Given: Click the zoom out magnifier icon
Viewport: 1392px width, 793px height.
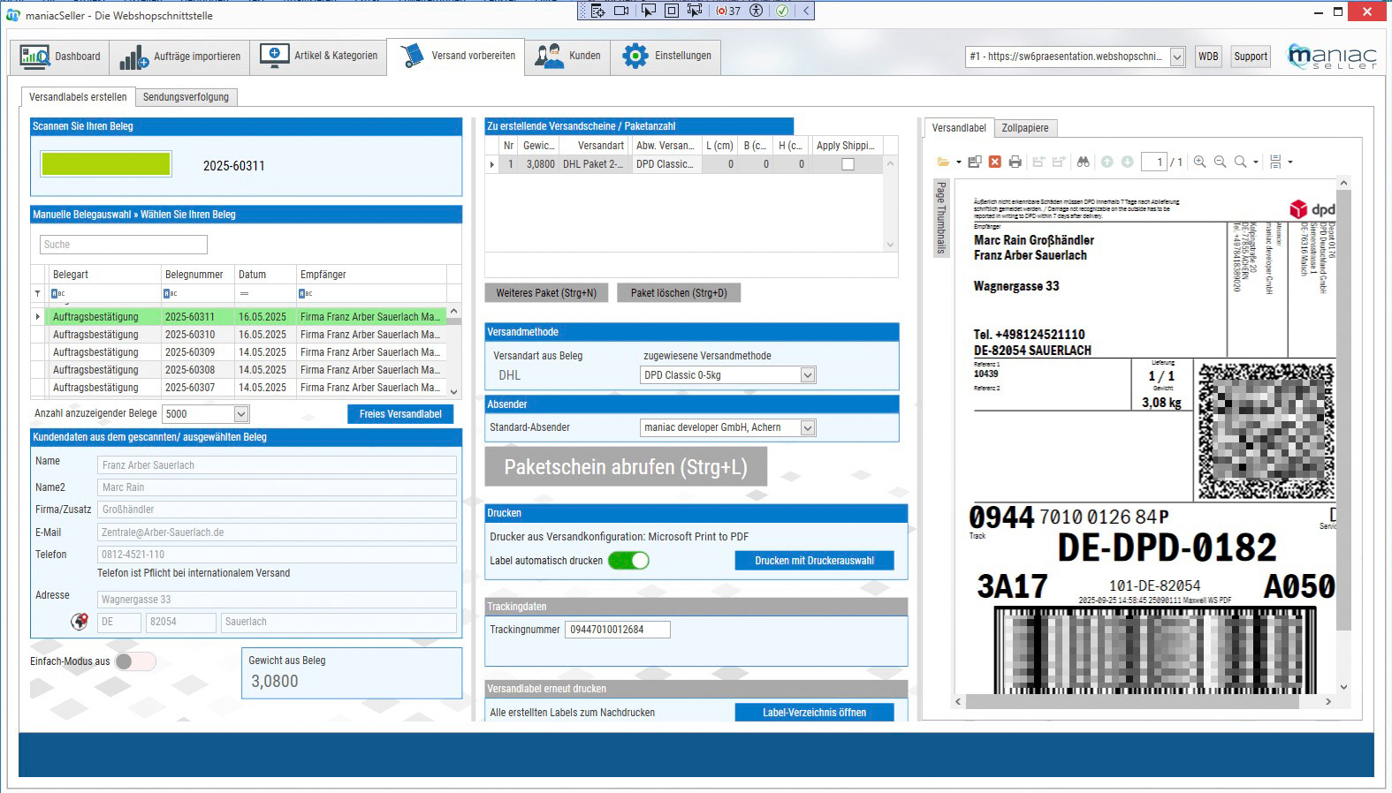Looking at the screenshot, I should (x=1220, y=162).
